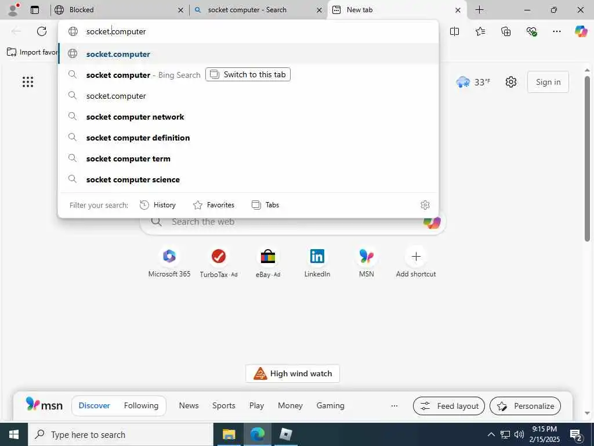Choose the socket computer definition suggestion

coord(248,138)
